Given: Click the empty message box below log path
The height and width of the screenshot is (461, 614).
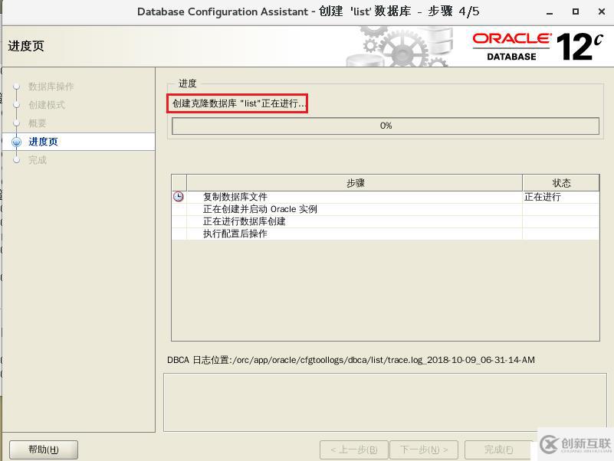Looking at the screenshot, I should 385,402.
